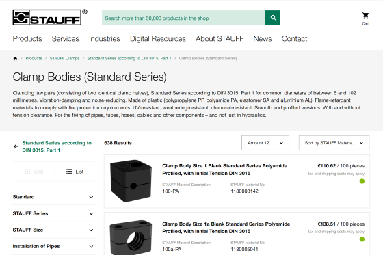Image resolution: width=383 pixels, height=255 pixels.
Task: Click the green search magnifier button
Action: coord(273,18)
